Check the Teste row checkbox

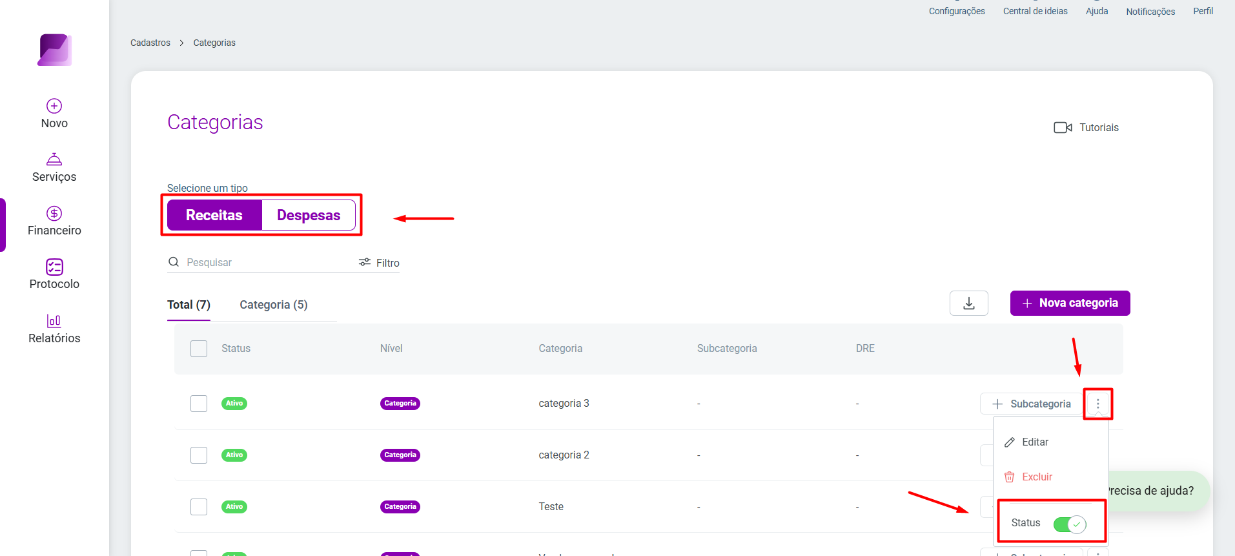pos(199,507)
